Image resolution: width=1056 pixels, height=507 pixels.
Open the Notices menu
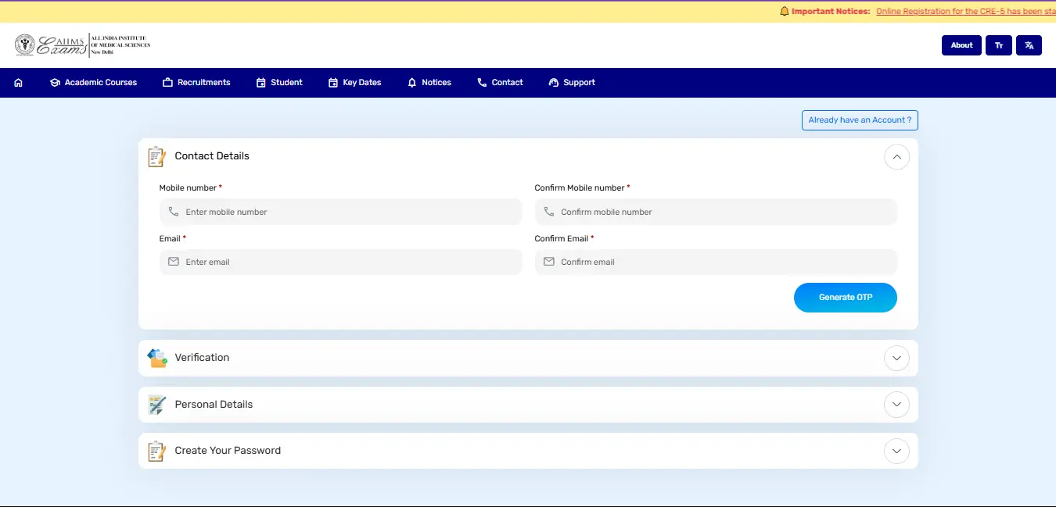coord(429,83)
